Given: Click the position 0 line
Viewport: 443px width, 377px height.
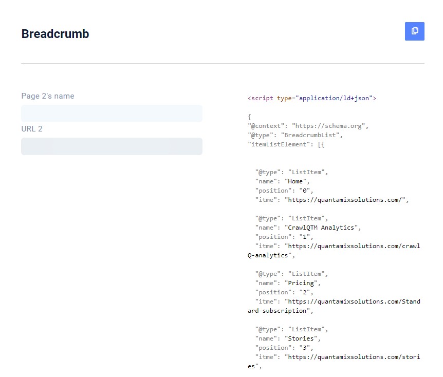Looking at the screenshot, I should point(284,191).
